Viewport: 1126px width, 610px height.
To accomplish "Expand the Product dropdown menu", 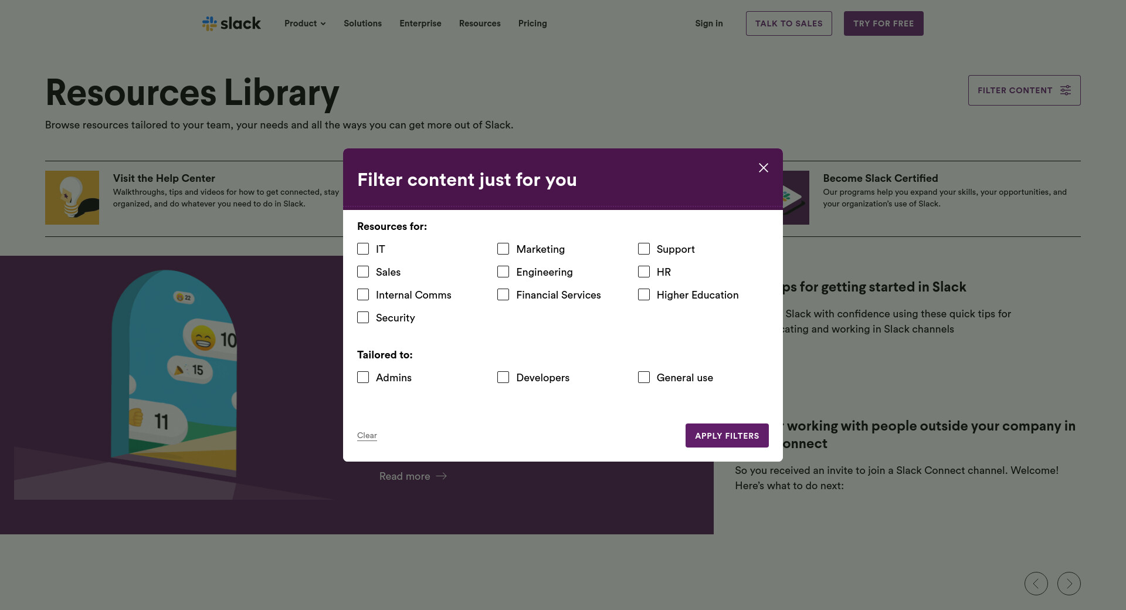I will click(305, 23).
